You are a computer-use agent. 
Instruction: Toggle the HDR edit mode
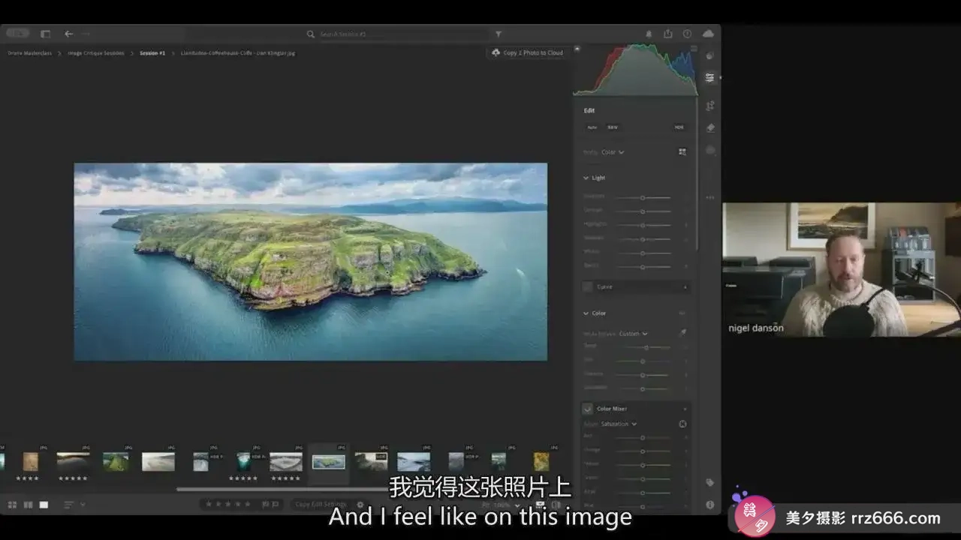pyautogui.click(x=679, y=127)
